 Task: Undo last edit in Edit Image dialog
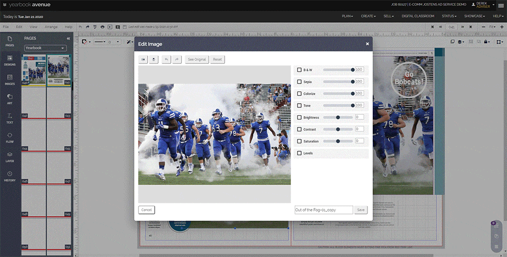point(166,59)
